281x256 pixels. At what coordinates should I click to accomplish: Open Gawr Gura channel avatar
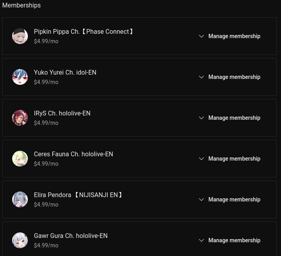tap(20, 240)
